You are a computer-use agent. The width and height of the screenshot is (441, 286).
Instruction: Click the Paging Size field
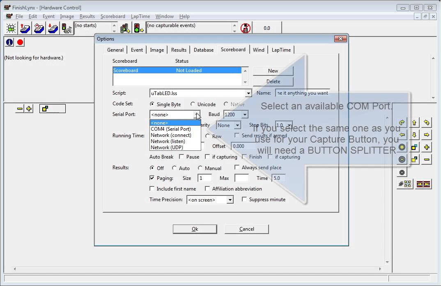(x=204, y=178)
